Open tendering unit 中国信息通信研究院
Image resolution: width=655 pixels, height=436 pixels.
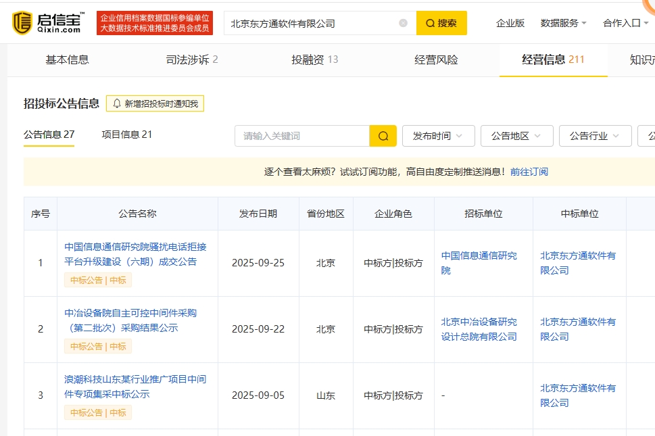(479, 263)
